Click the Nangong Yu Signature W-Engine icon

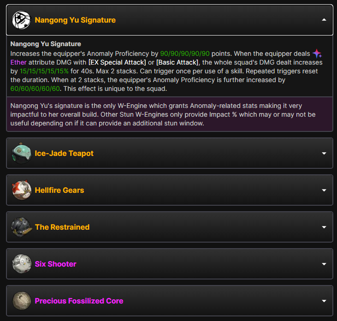[x=21, y=20]
